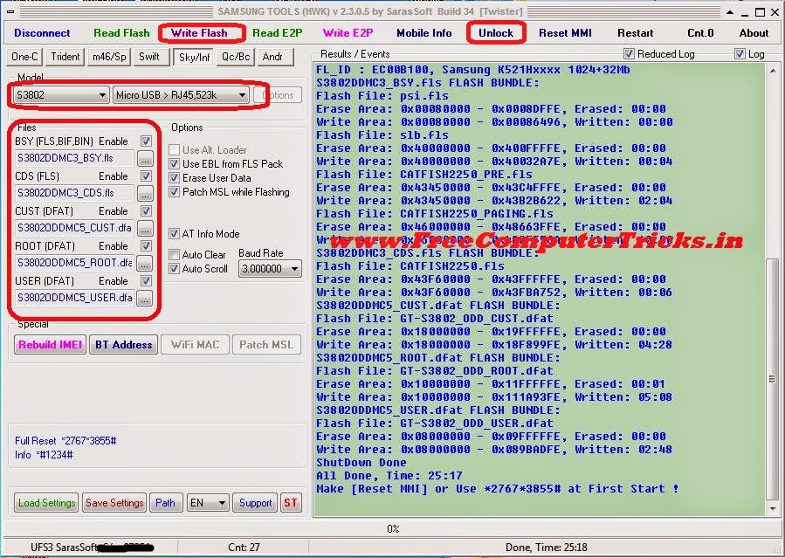785x558 pixels.
Task: Open the Micro USB > RJ45,523k cable dropdown
Action: click(x=181, y=94)
